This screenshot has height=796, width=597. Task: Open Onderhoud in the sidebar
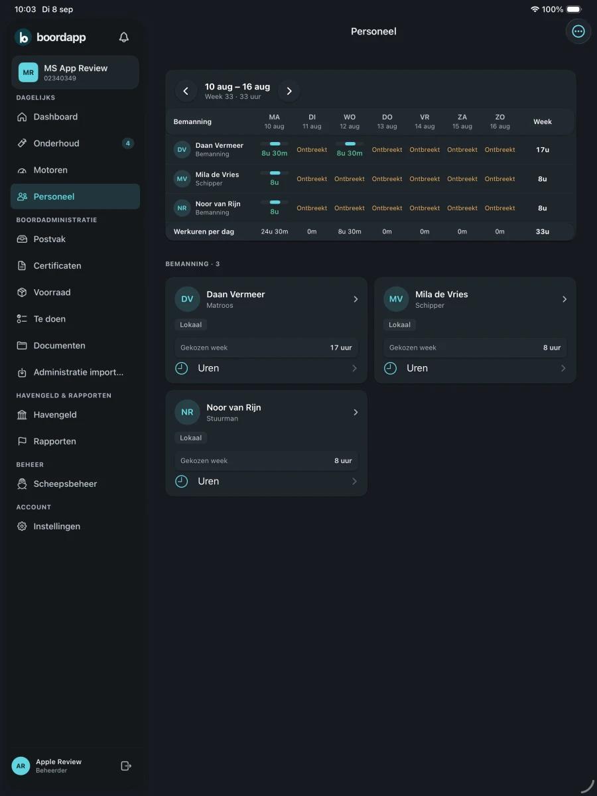point(75,143)
